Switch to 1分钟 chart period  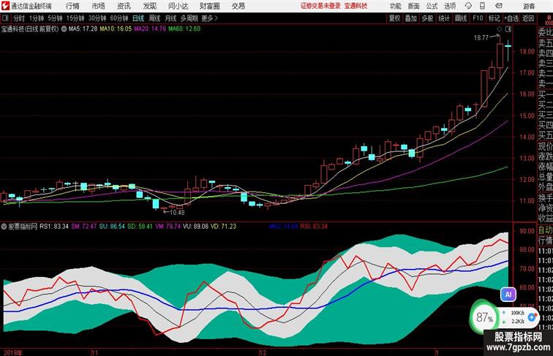point(37,18)
